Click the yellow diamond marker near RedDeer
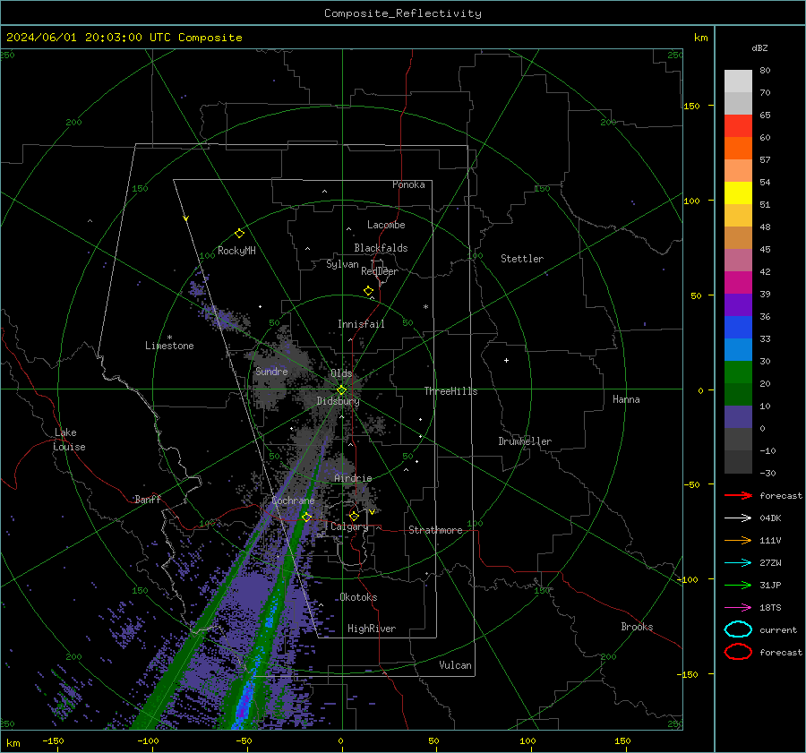Image resolution: width=806 pixels, height=753 pixels. tap(369, 291)
